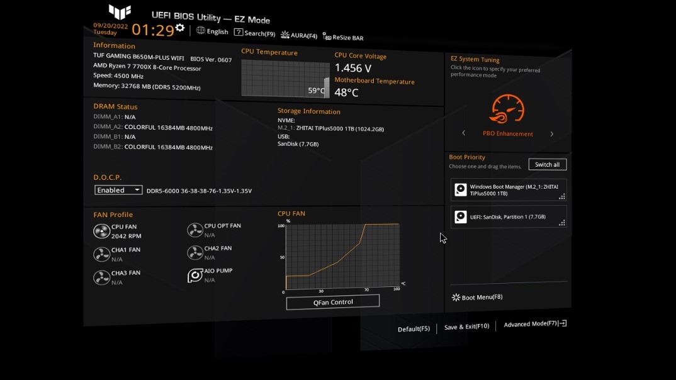Click M.2_1 ZHITAI TiPlus5000 1TB storage entry
676x380 pixels.
[330, 128]
